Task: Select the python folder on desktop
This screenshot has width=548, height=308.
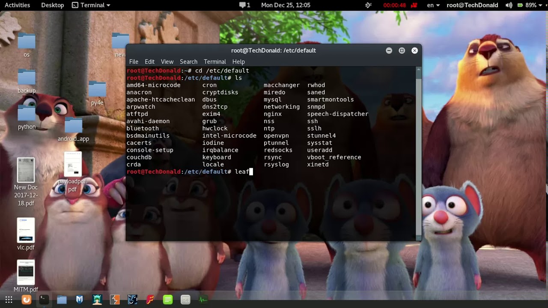Action: coord(27,117)
